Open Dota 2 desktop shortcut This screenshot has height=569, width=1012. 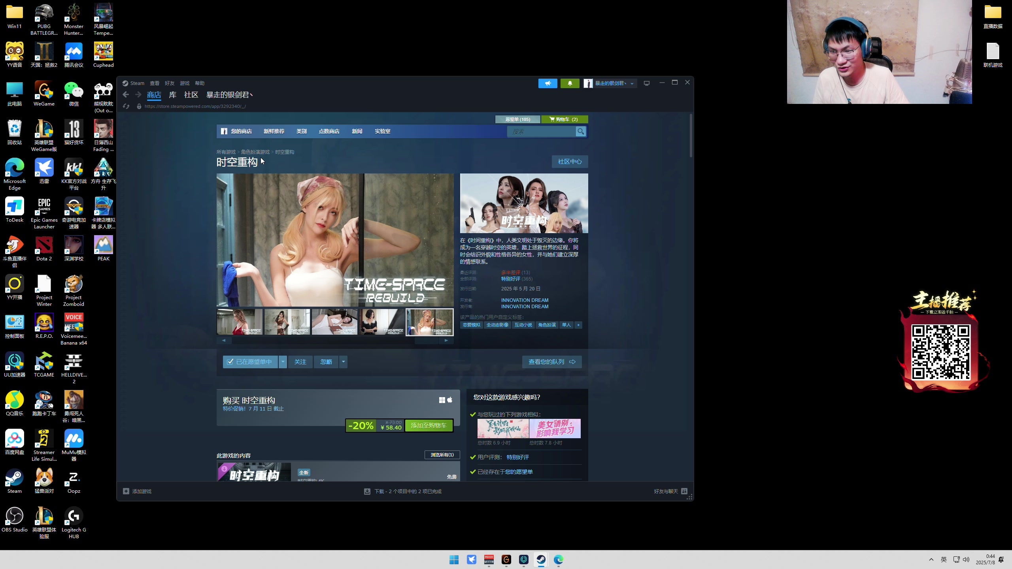point(44,249)
